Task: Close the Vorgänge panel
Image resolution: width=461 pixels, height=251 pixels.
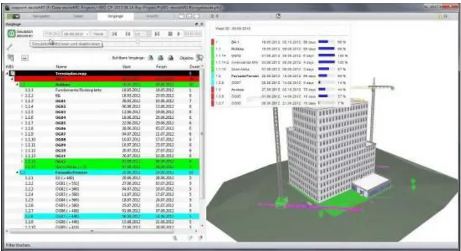Action: (201, 24)
